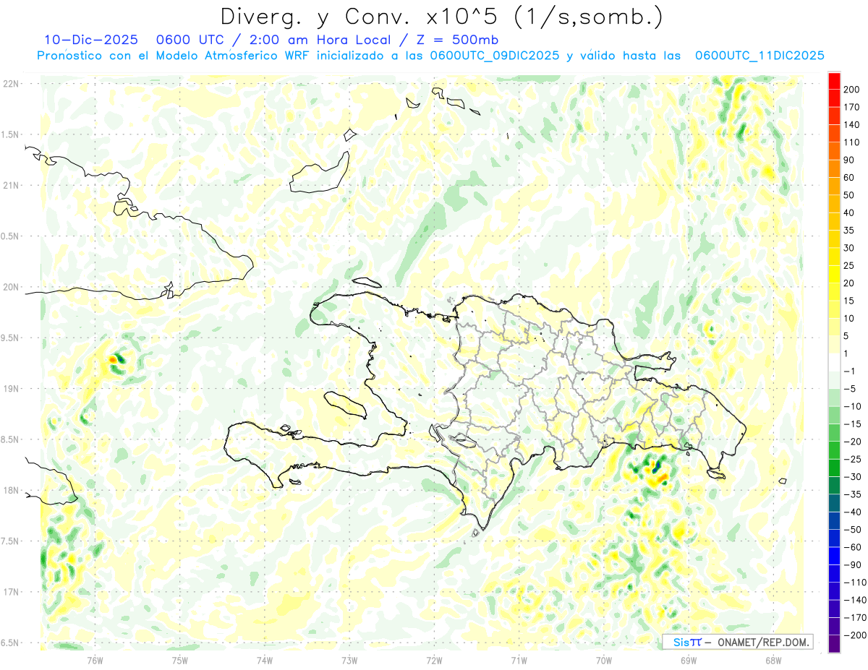The image size is (868, 670).
Task: Click the '0600UTC_11DIC2025' valid-until time
Action: pyautogui.click(x=759, y=56)
